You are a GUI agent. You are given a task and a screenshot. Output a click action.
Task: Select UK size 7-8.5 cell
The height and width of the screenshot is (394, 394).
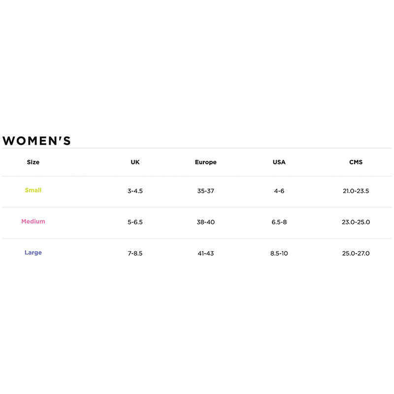135,254
